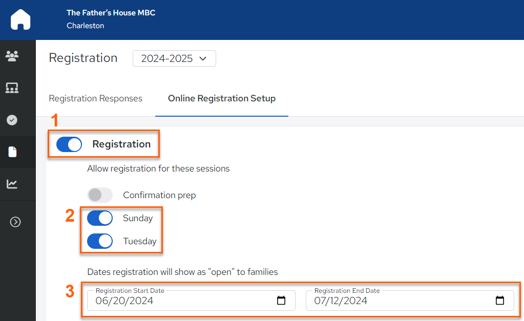Viewport: 524px width, 321px height.
Task: Click 'Allow registration for these sessions' text
Action: 158,168
